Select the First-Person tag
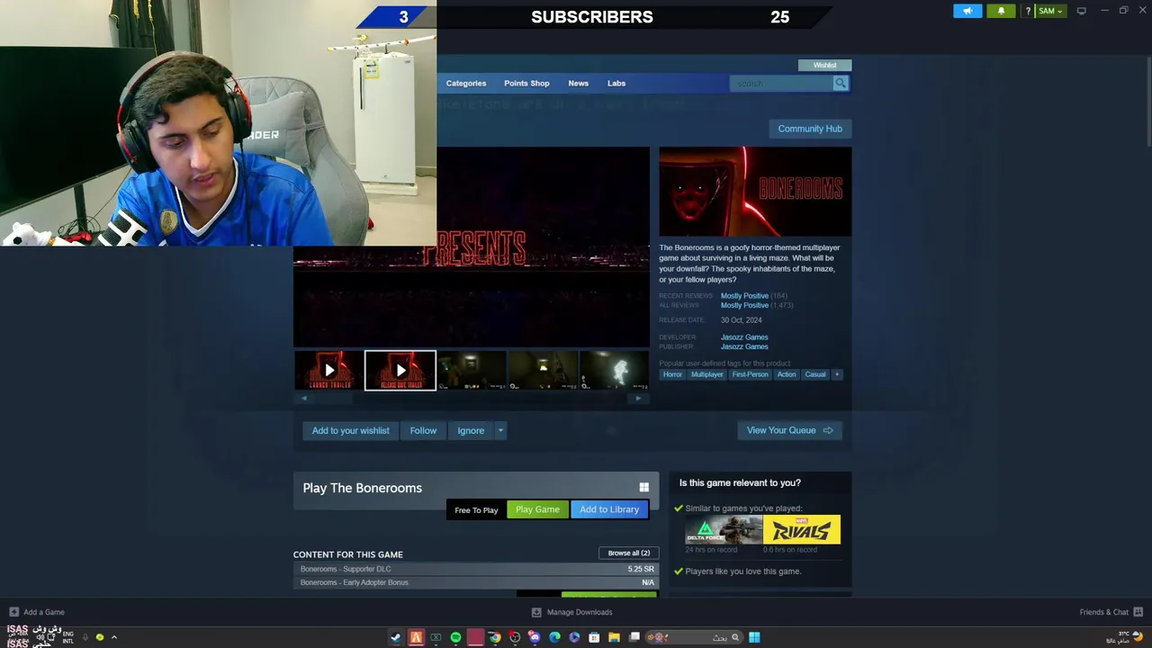 click(x=750, y=374)
